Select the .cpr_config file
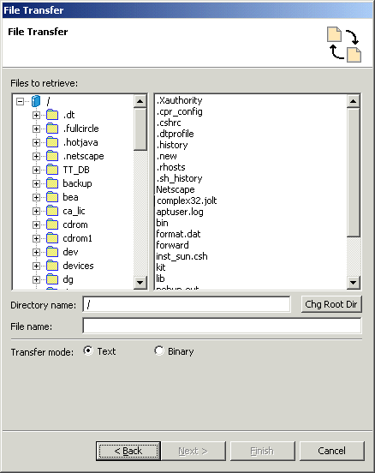This screenshot has height=473, width=375. pyautogui.click(x=179, y=111)
